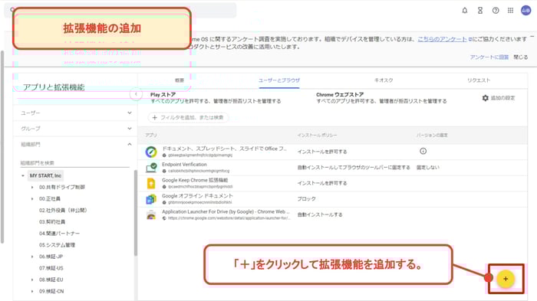Screen dimensions: 537x301
Task: Expand the ユーザー section
Action: (x=130, y=113)
